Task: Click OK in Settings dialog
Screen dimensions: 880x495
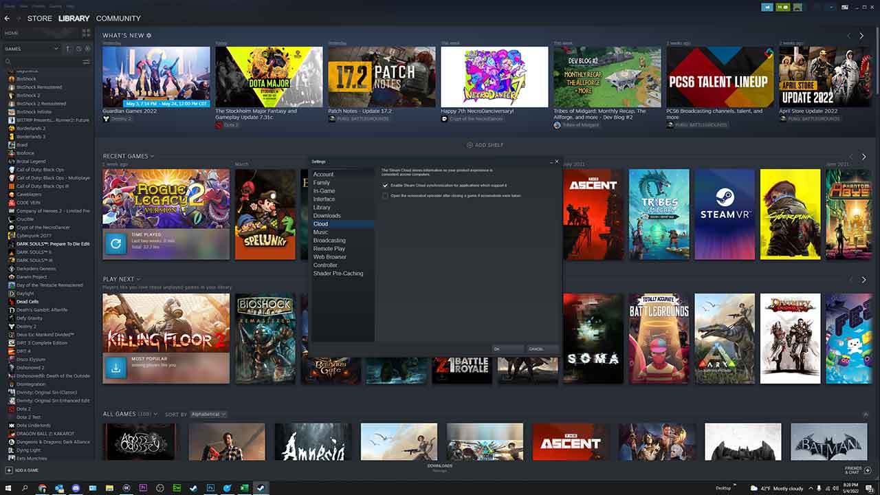Action: pos(507,349)
